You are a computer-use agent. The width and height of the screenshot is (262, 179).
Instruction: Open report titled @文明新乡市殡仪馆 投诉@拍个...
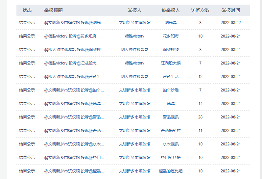point(74,90)
